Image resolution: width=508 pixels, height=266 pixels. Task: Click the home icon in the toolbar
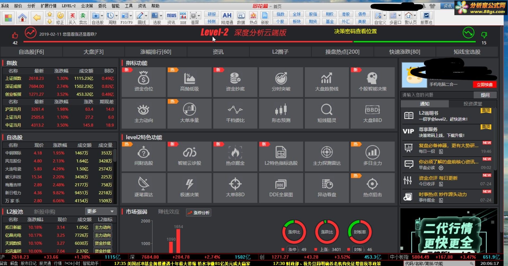pyautogui.click(x=23, y=18)
